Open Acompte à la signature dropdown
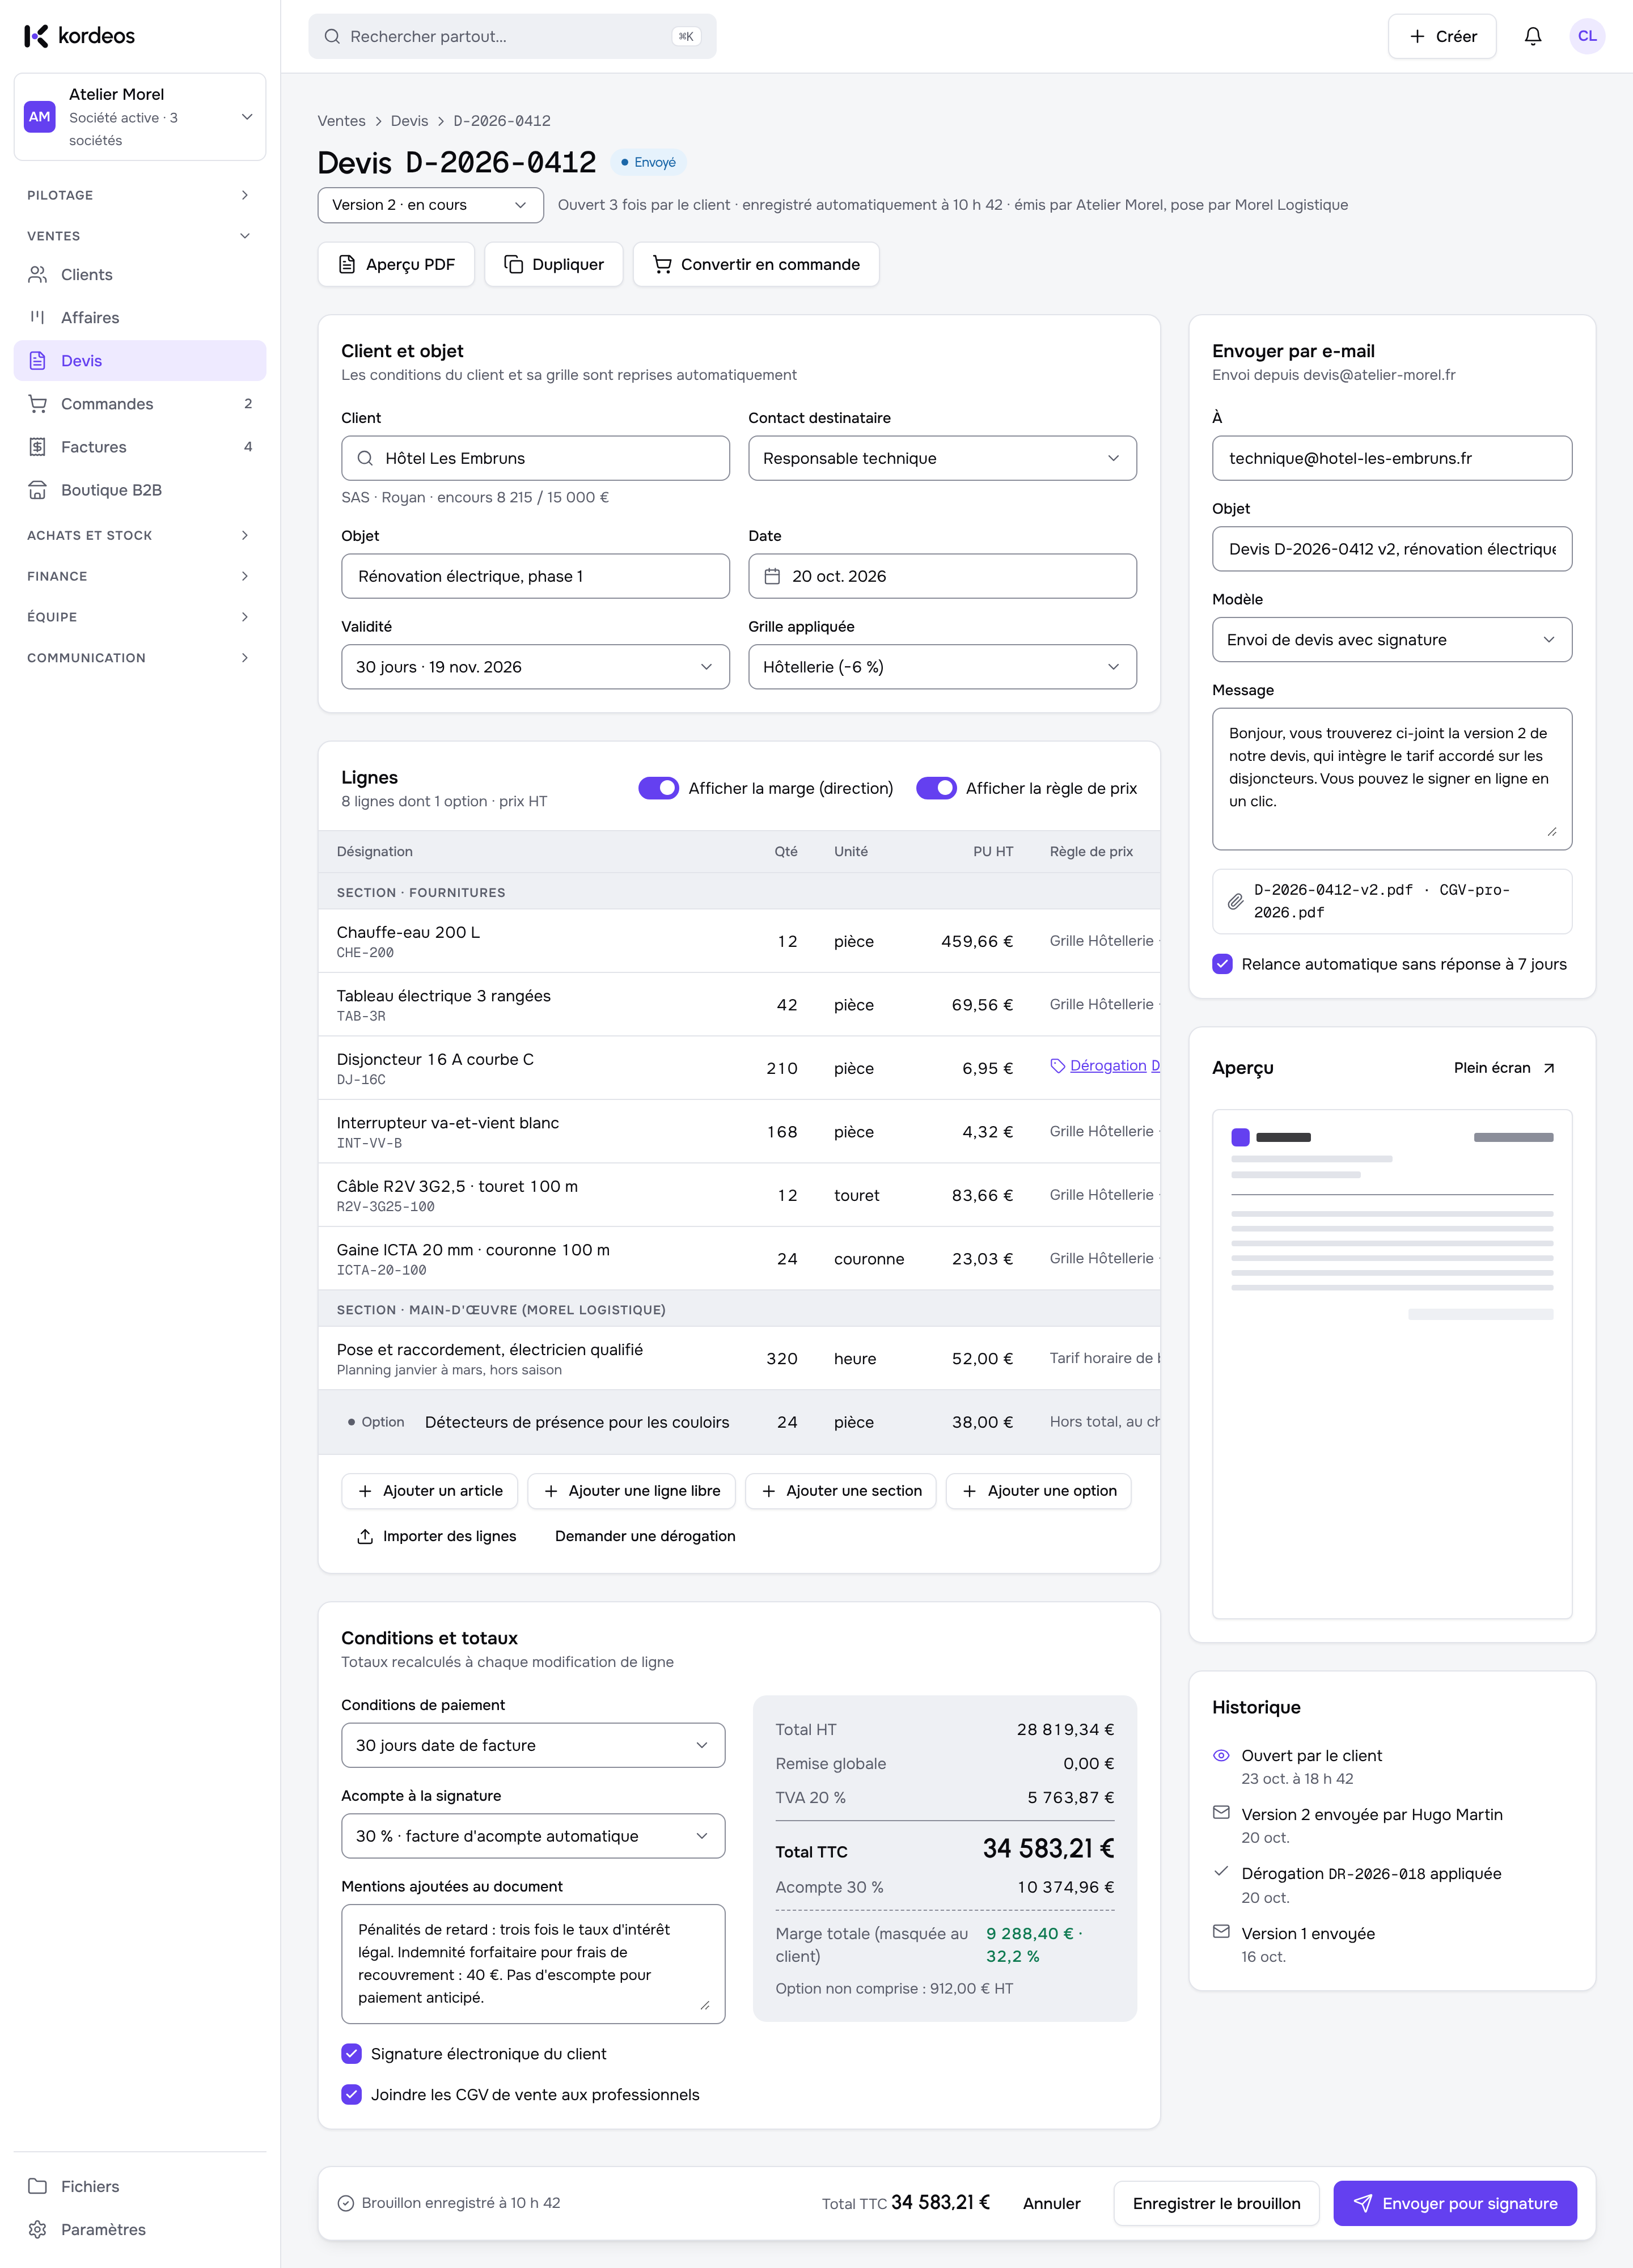This screenshot has height=2268, width=1633. tap(533, 1836)
